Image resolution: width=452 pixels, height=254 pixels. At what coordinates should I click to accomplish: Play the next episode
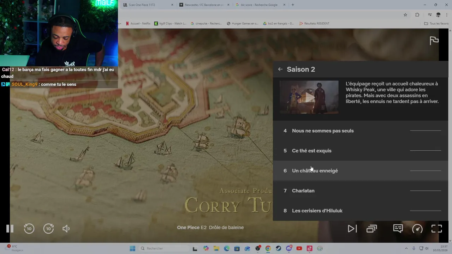pos(352,229)
